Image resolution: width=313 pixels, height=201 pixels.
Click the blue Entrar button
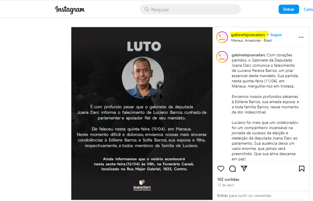click(289, 9)
